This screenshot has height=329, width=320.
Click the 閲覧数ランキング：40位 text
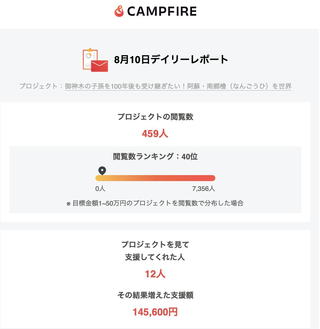pyautogui.click(x=155, y=157)
